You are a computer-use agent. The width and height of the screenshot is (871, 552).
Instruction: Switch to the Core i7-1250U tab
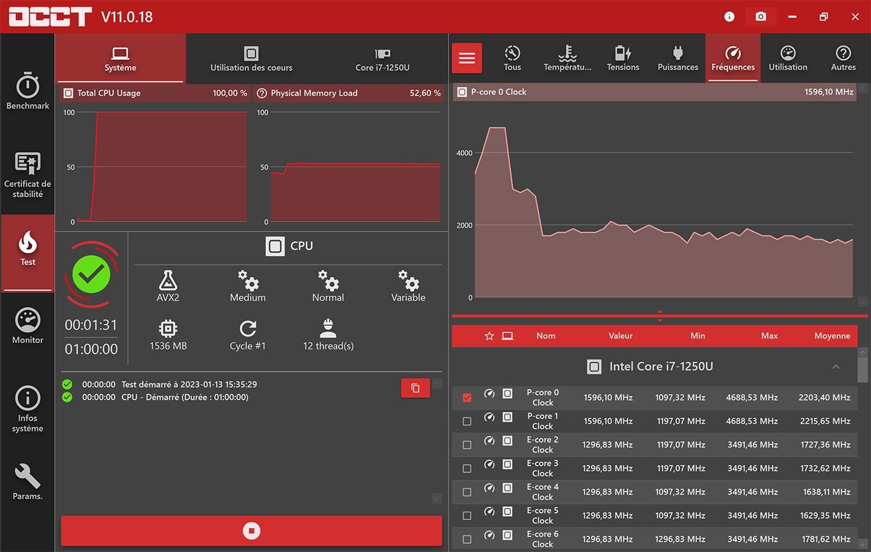[x=383, y=58]
